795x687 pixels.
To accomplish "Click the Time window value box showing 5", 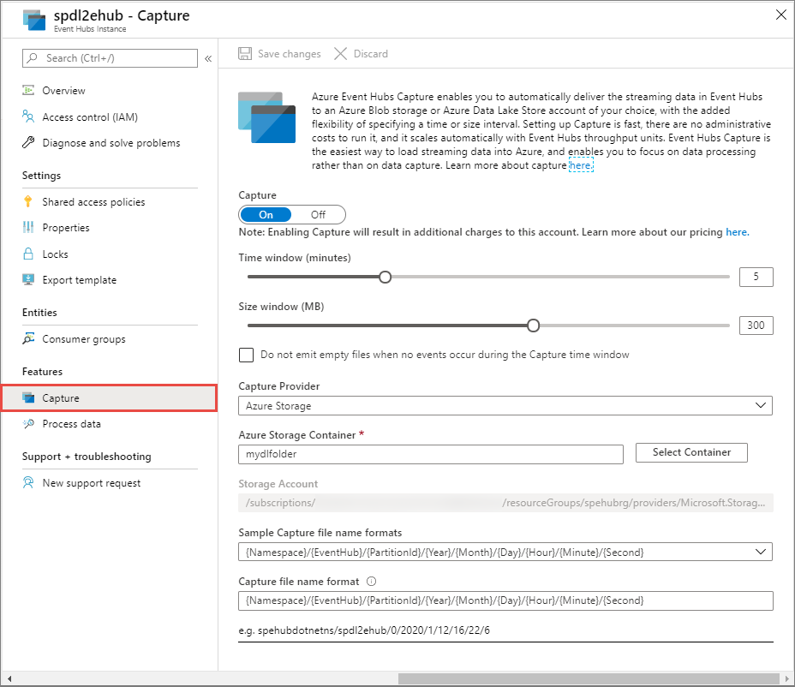I will [x=756, y=277].
